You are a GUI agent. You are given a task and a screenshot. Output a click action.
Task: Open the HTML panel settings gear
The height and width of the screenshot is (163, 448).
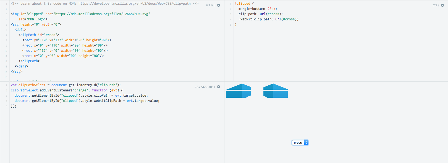(x=219, y=5)
